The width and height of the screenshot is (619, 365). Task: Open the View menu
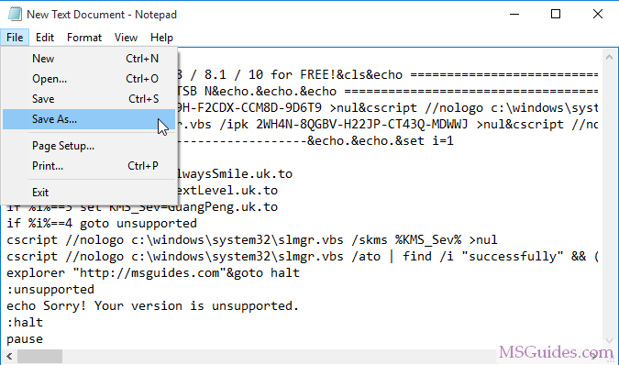pos(126,38)
